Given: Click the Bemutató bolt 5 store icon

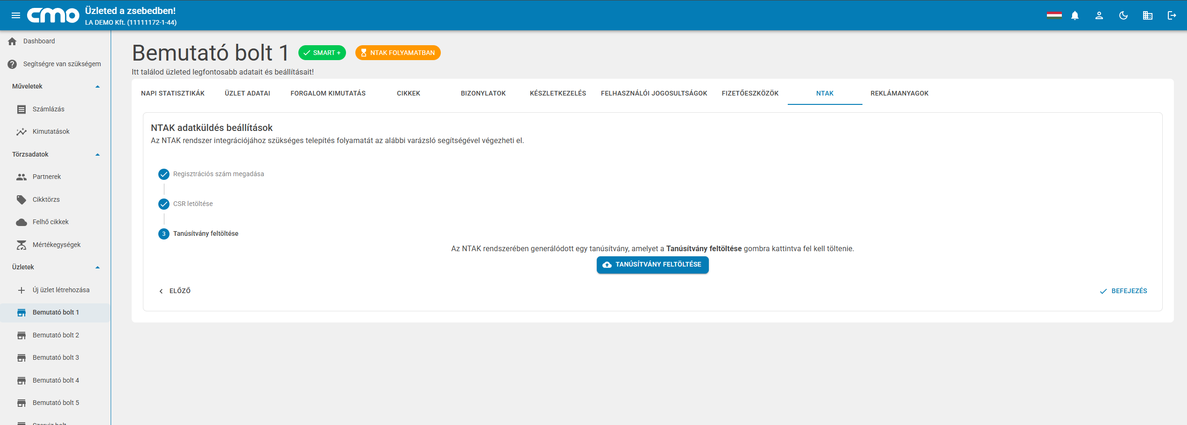Looking at the screenshot, I should [x=21, y=403].
